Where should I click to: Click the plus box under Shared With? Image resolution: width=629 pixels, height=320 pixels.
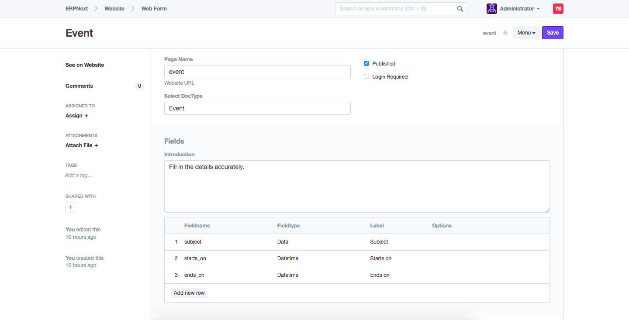[x=71, y=207]
